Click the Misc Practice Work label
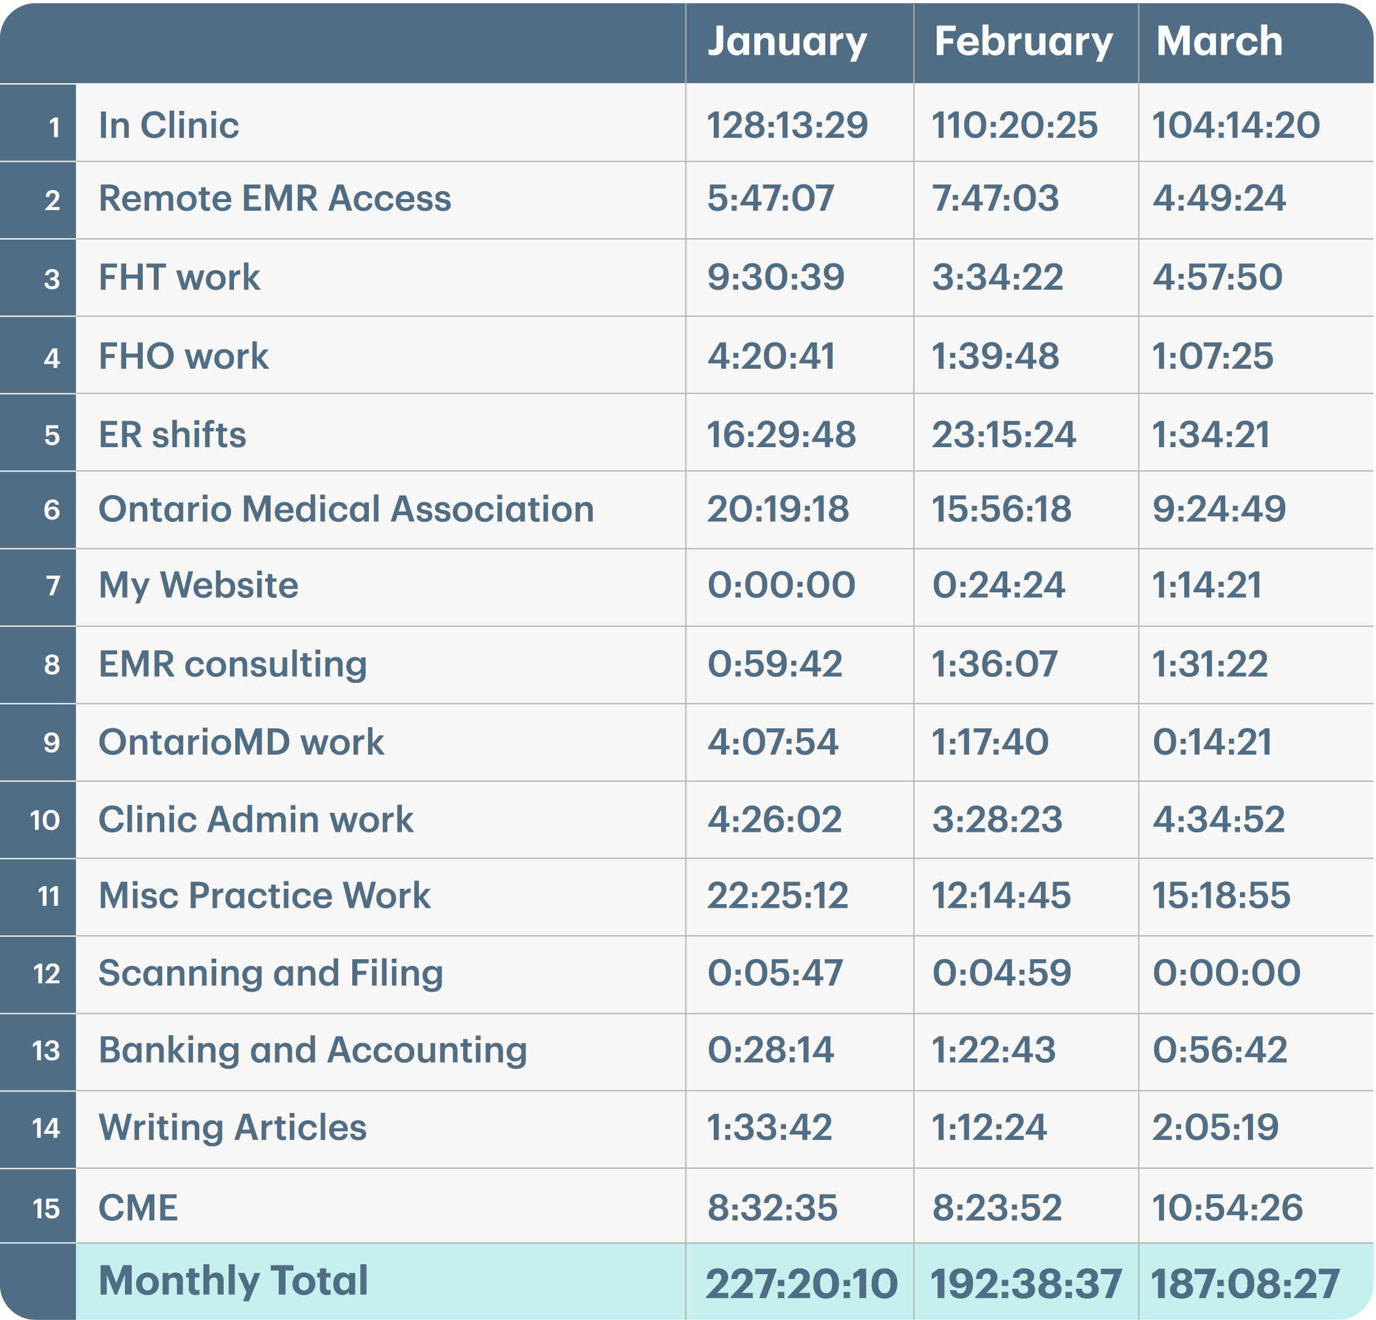1376x1320 pixels. click(x=264, y=895)
